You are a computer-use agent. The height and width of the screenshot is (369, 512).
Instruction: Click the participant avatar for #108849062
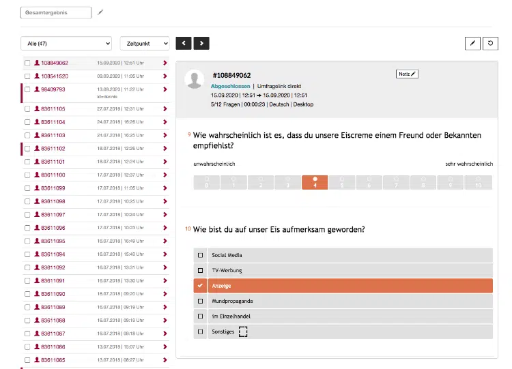[195, 79]
